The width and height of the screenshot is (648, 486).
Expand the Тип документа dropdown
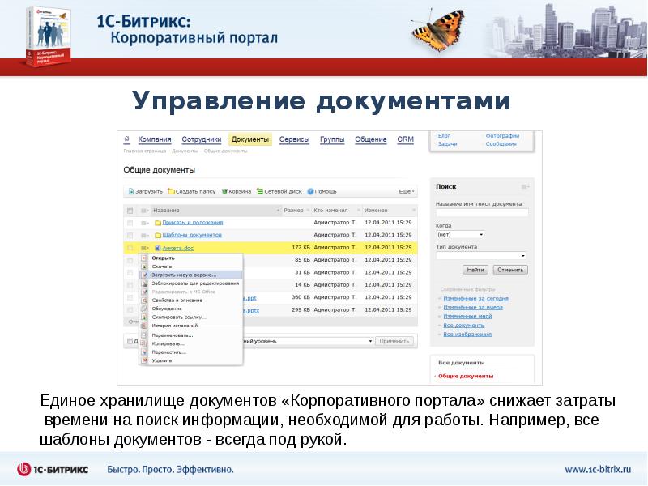point(481,254)
